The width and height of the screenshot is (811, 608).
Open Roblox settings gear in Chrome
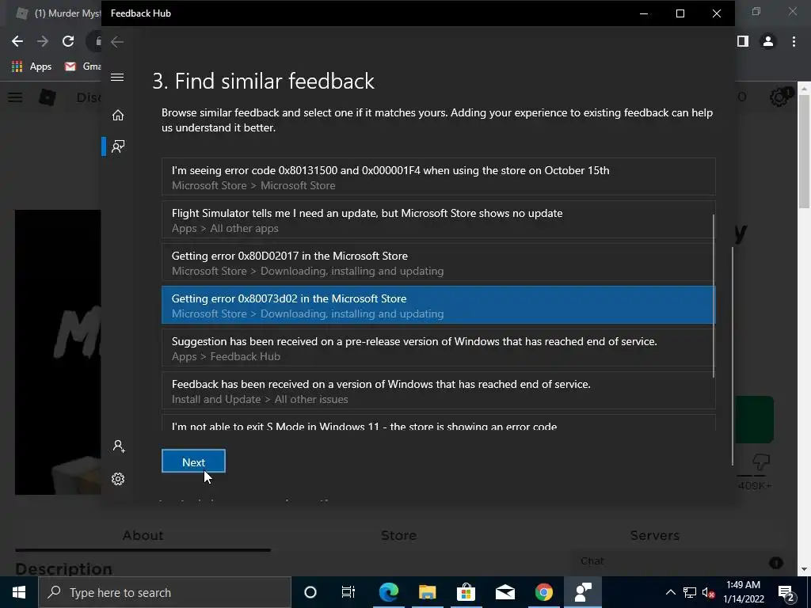pos(779,97)
